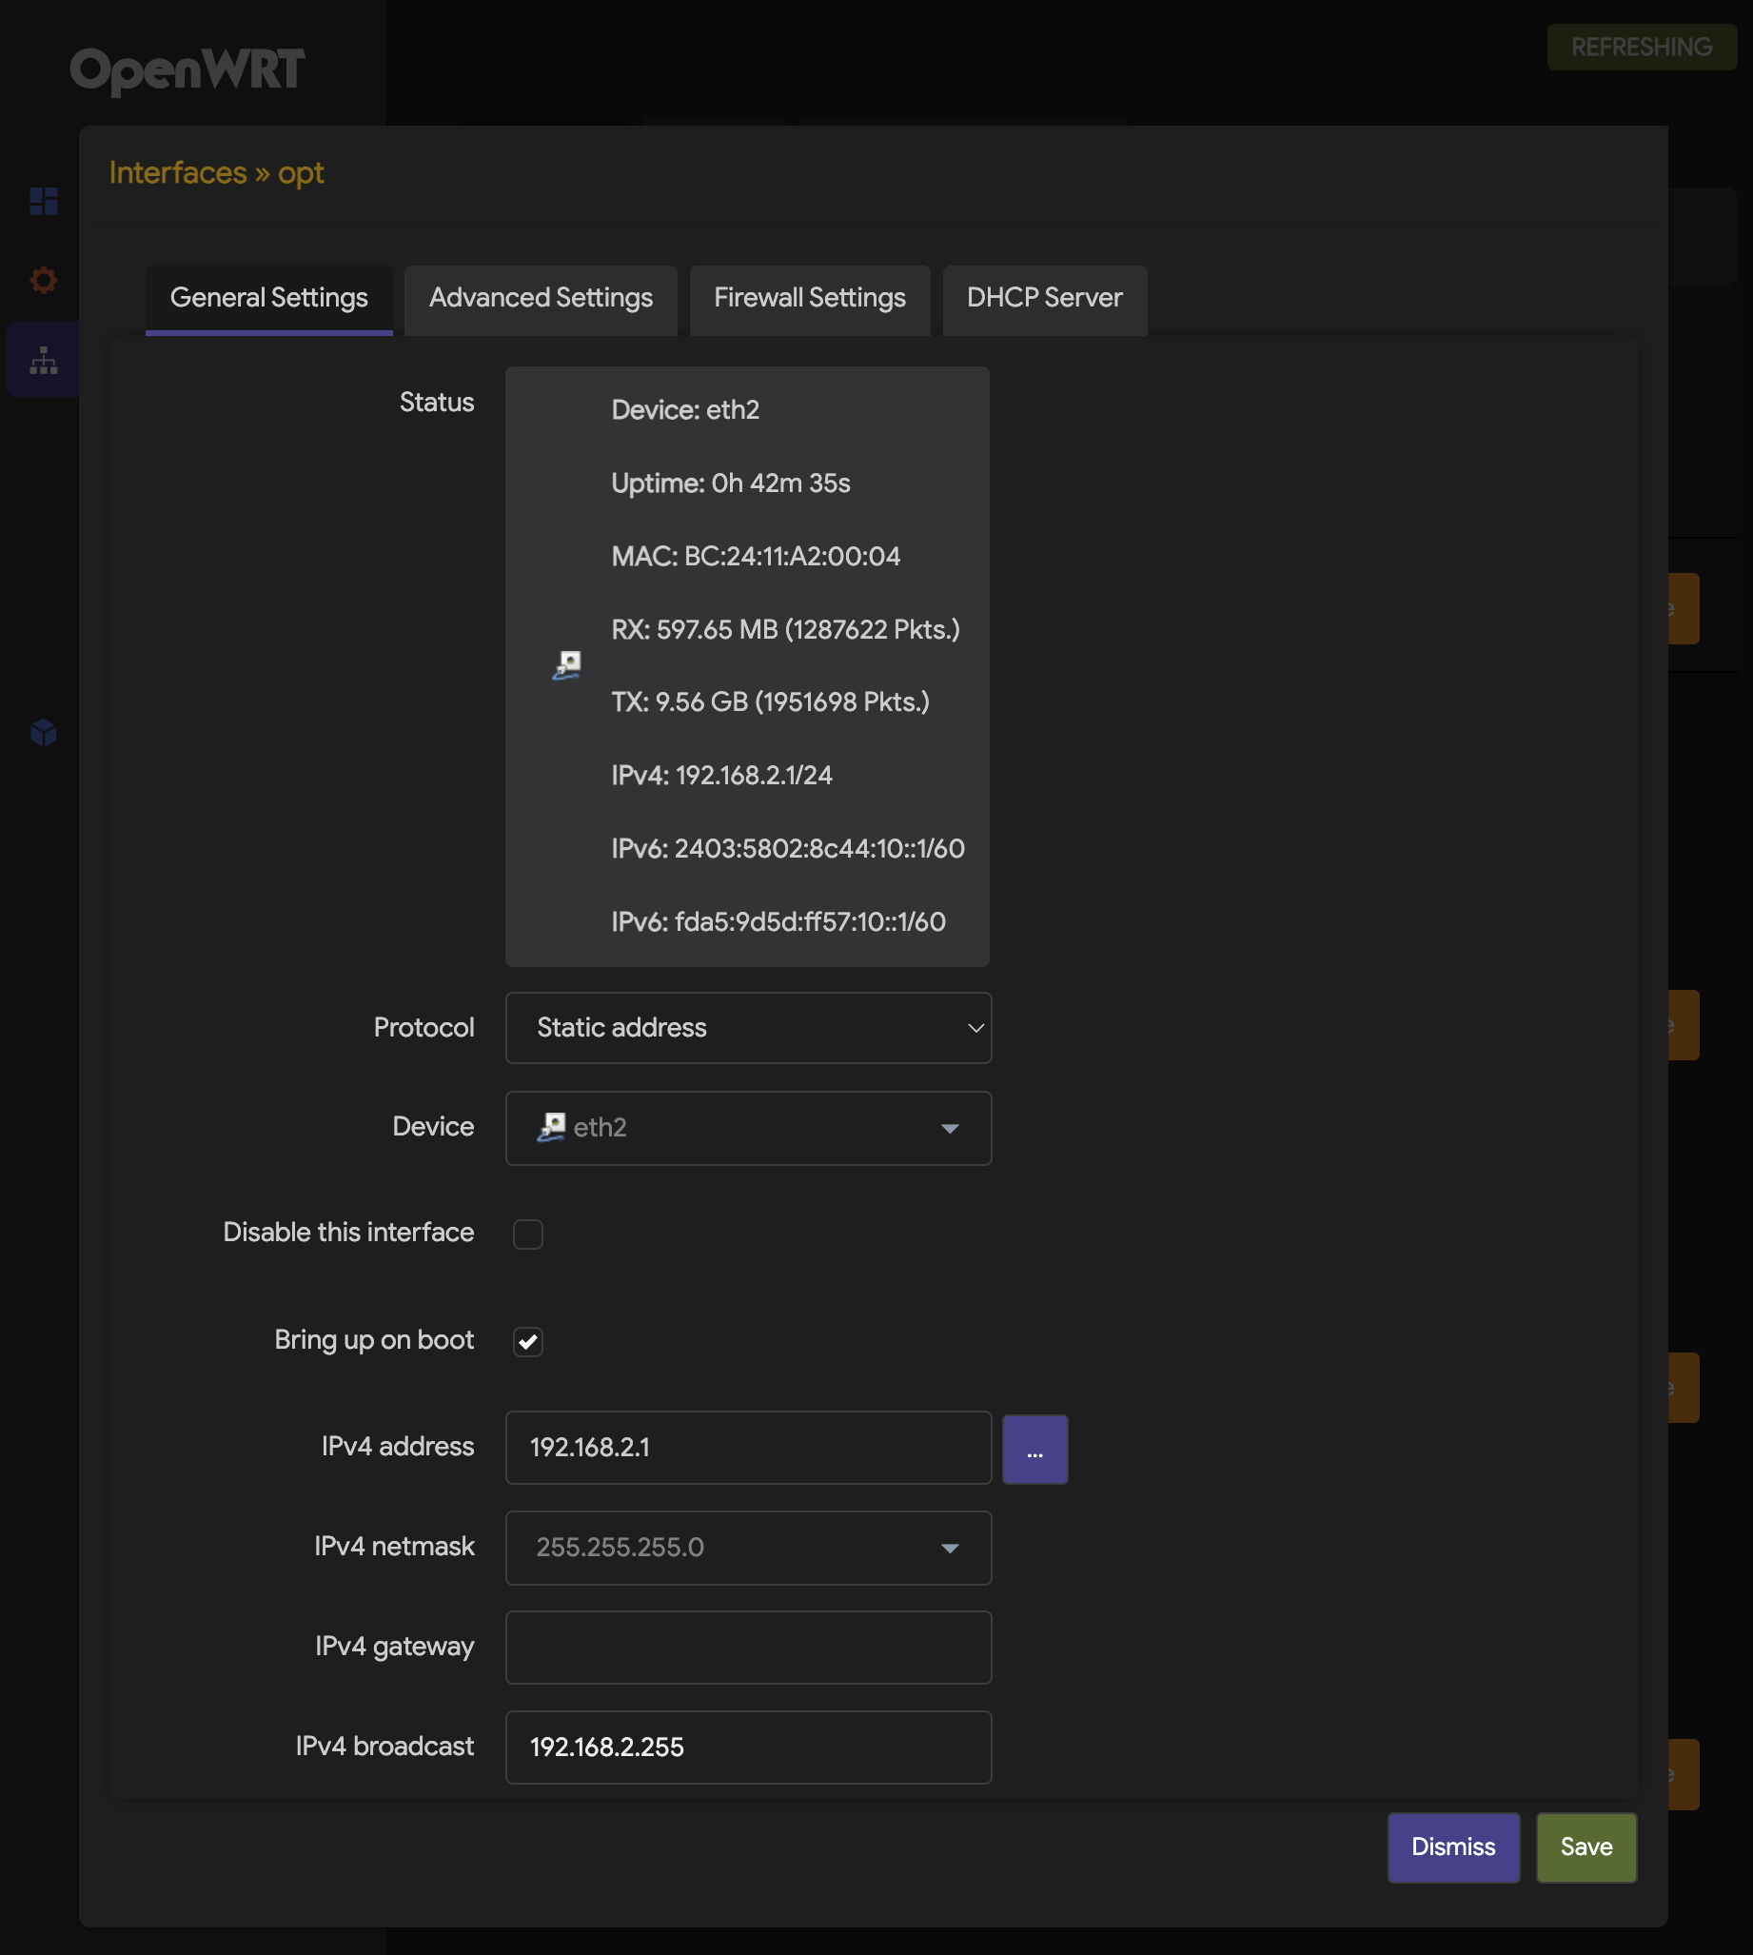
Task: Focus the IPv4 address field
Action: pyautogui.click(x=748, y=1448)
